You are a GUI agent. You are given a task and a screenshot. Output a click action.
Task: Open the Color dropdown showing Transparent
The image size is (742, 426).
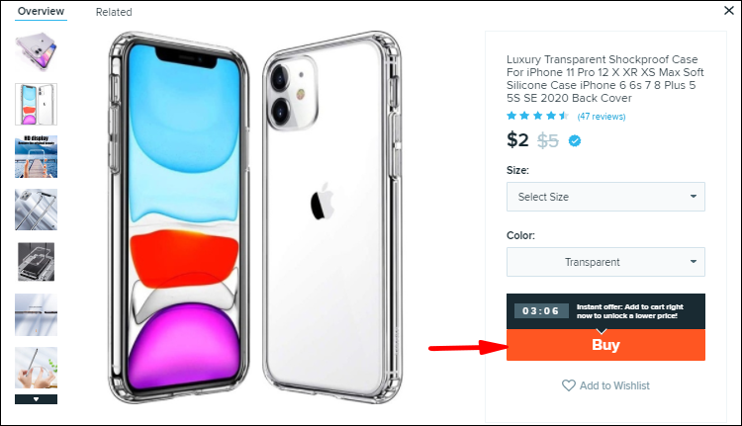point(605,262)
